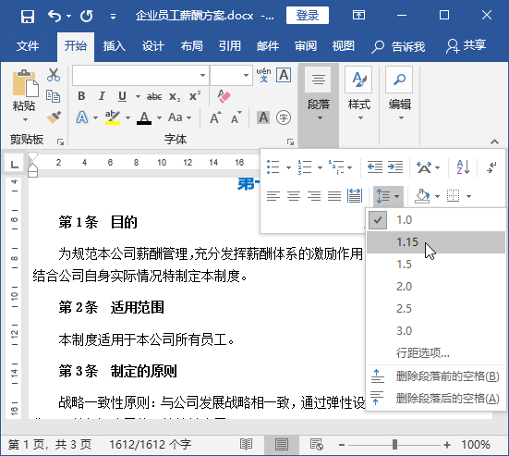
Task: Click the Center align icon
Action: (x=294, y=196)
